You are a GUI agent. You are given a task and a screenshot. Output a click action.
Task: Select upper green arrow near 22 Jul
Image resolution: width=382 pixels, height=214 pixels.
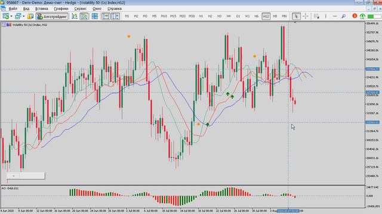coord(227,94)
